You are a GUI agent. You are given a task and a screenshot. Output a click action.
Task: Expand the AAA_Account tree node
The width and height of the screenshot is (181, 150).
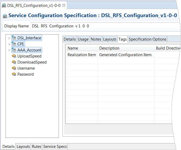point(9,50)
